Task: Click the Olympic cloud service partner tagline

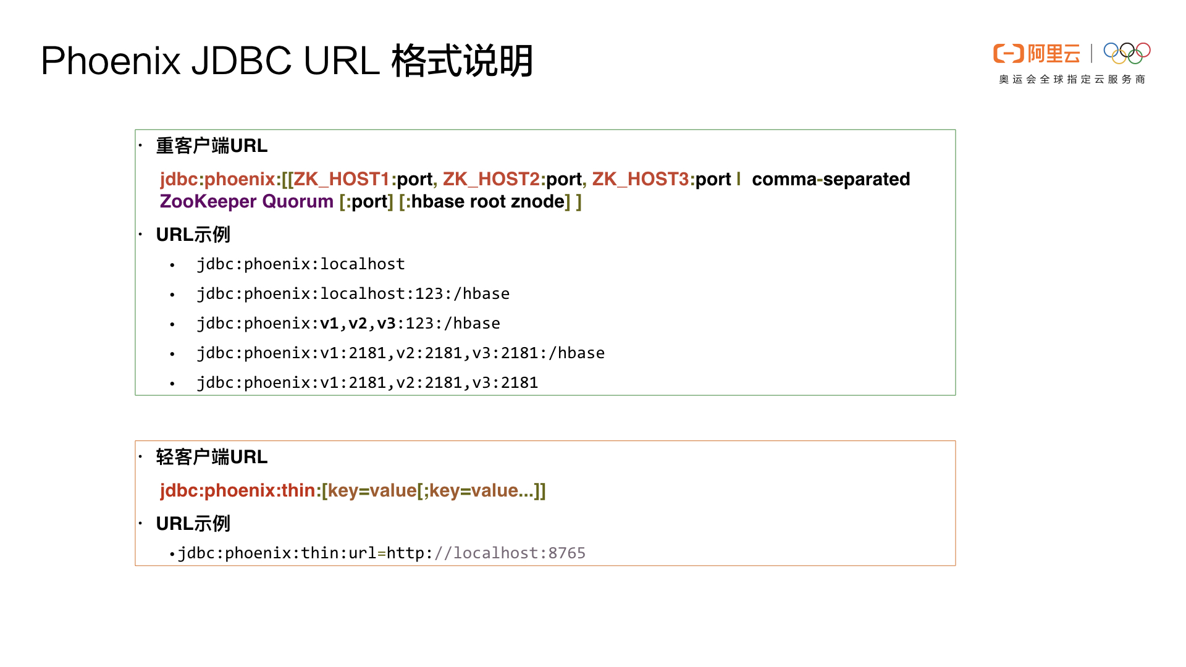Action: click(x=1072, y=80)
